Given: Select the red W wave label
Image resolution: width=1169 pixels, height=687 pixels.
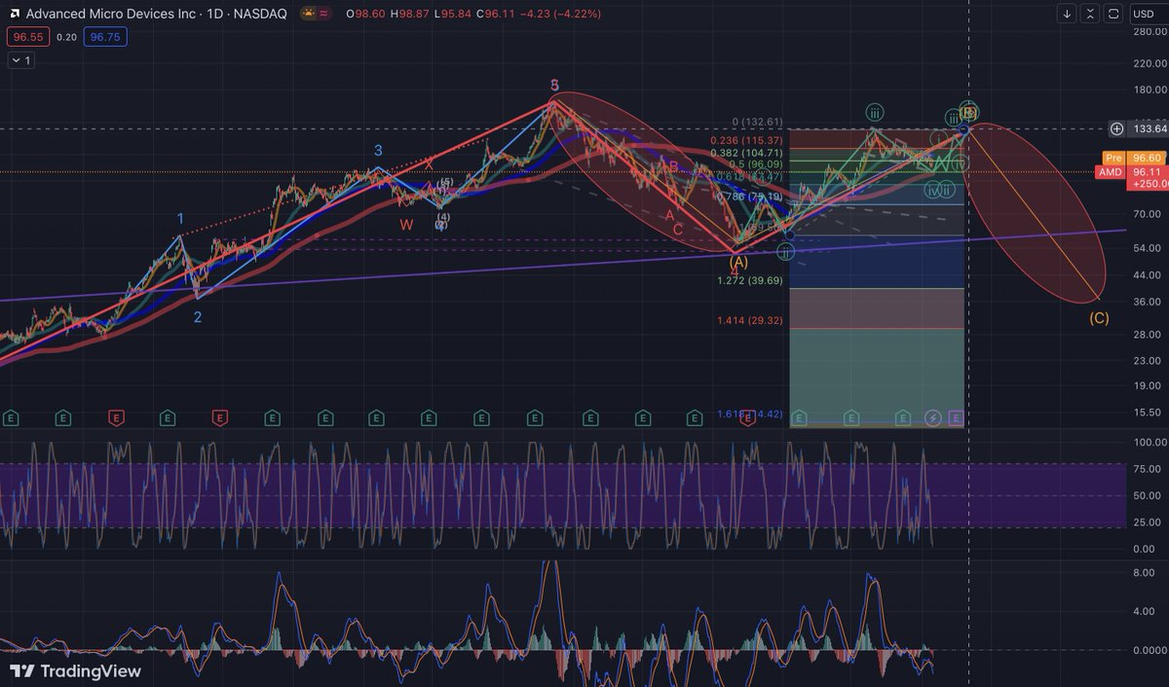Looking at the screenshot, I should 405,224.
